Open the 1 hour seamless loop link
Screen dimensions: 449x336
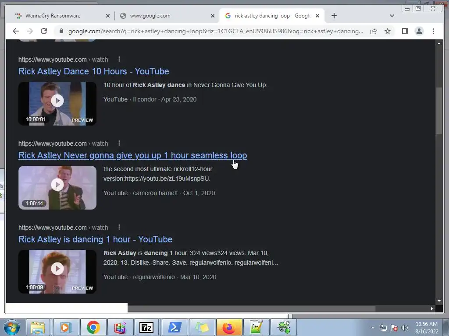[132, 155]
